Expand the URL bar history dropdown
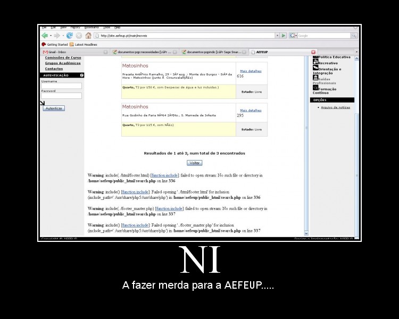 pos(277,36)
